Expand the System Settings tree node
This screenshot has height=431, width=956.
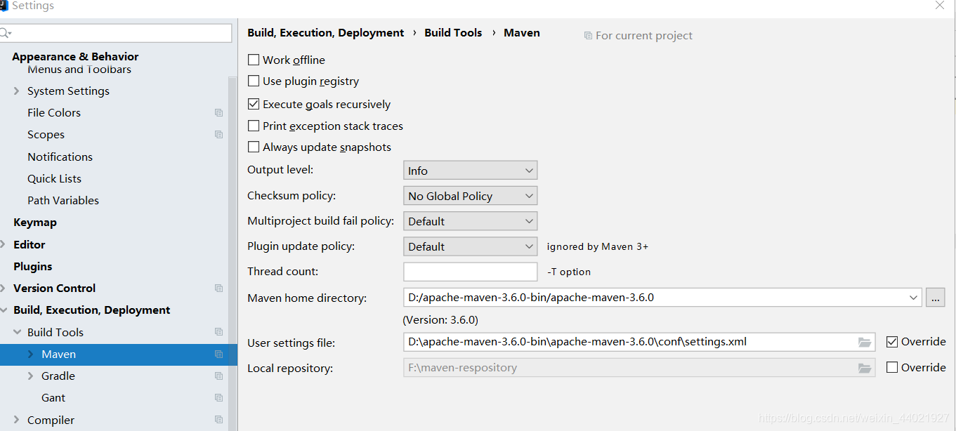[x=17, y=91]
